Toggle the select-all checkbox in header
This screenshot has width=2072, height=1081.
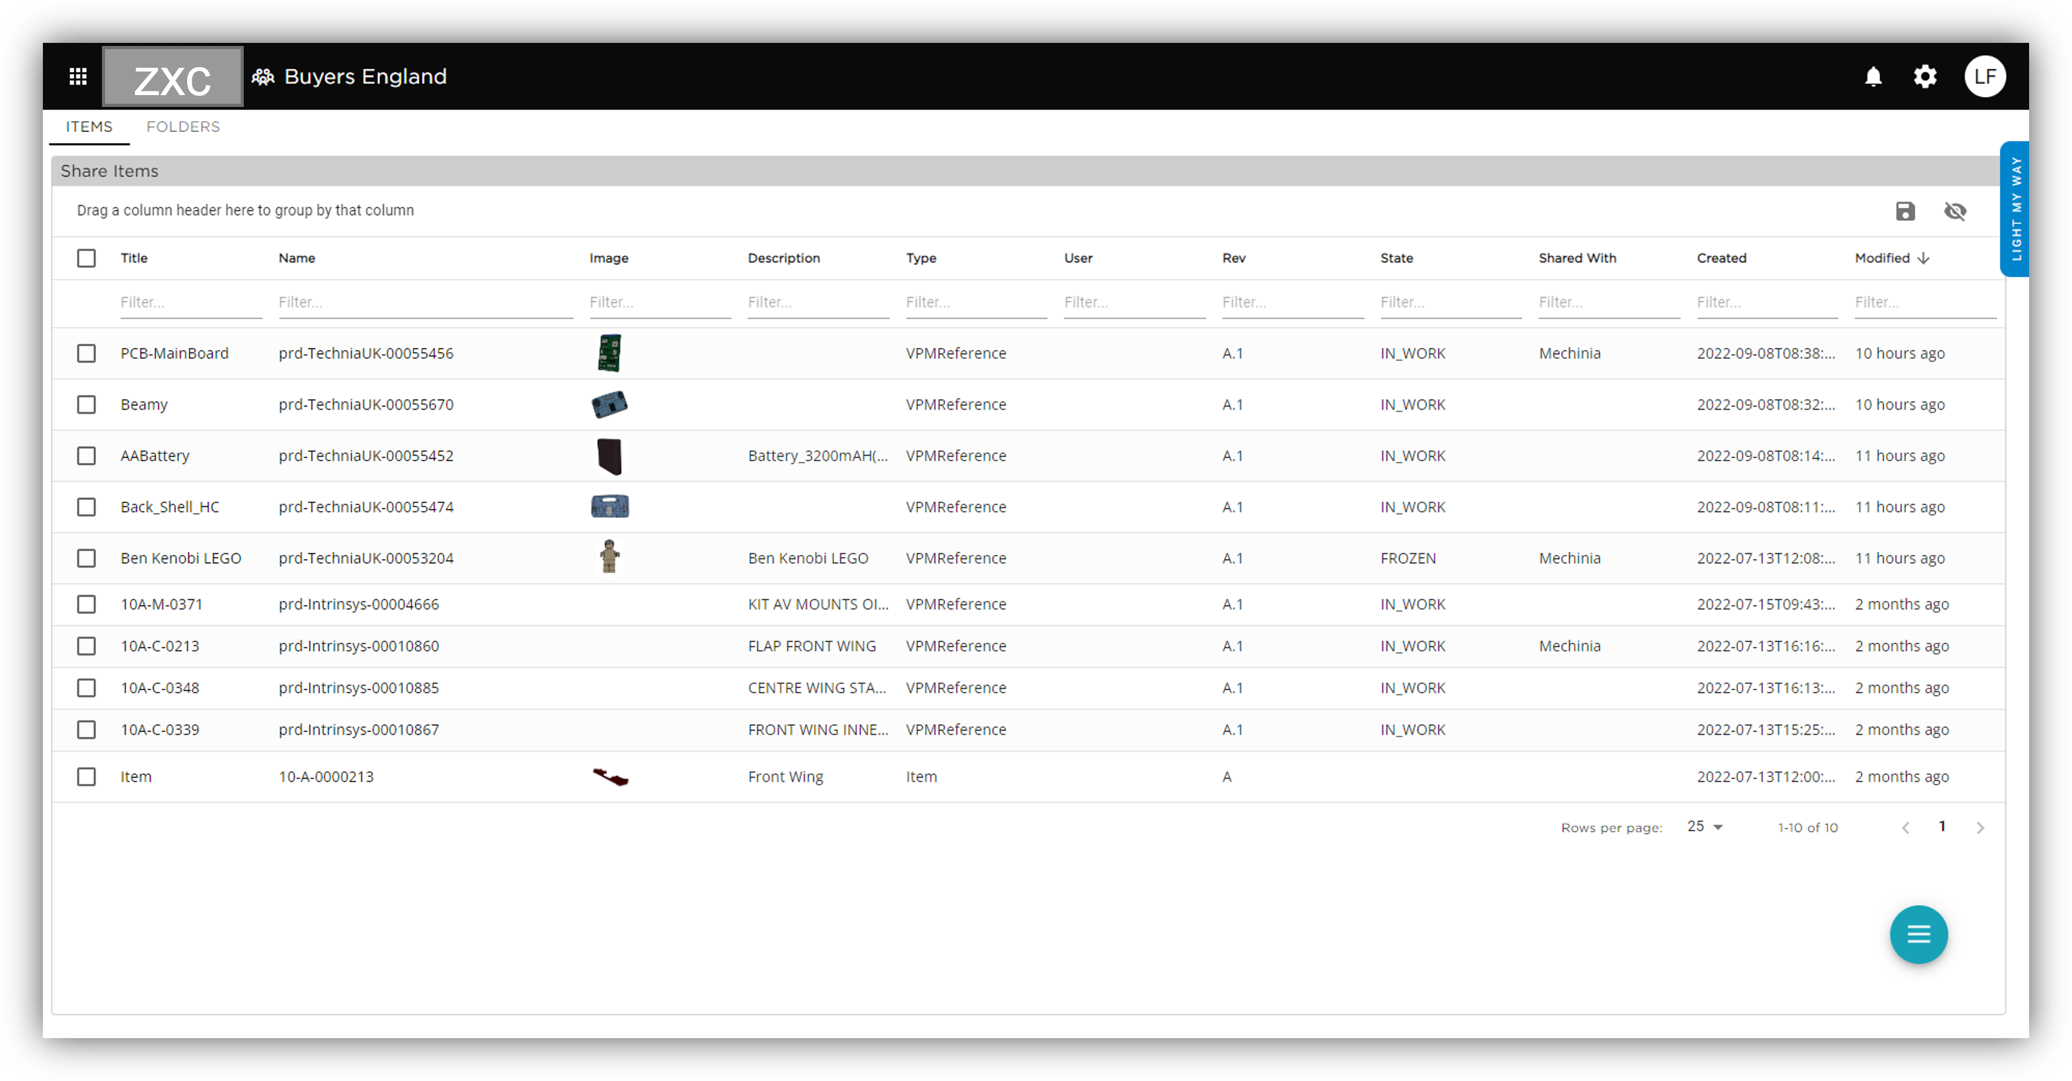tap(86, 257)
